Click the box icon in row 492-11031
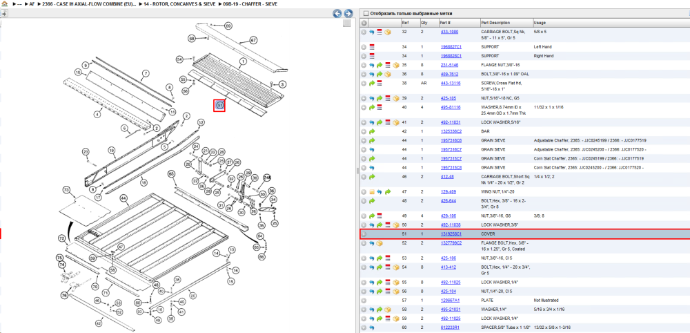The image size is (690, 333). [x=395, y=122]
